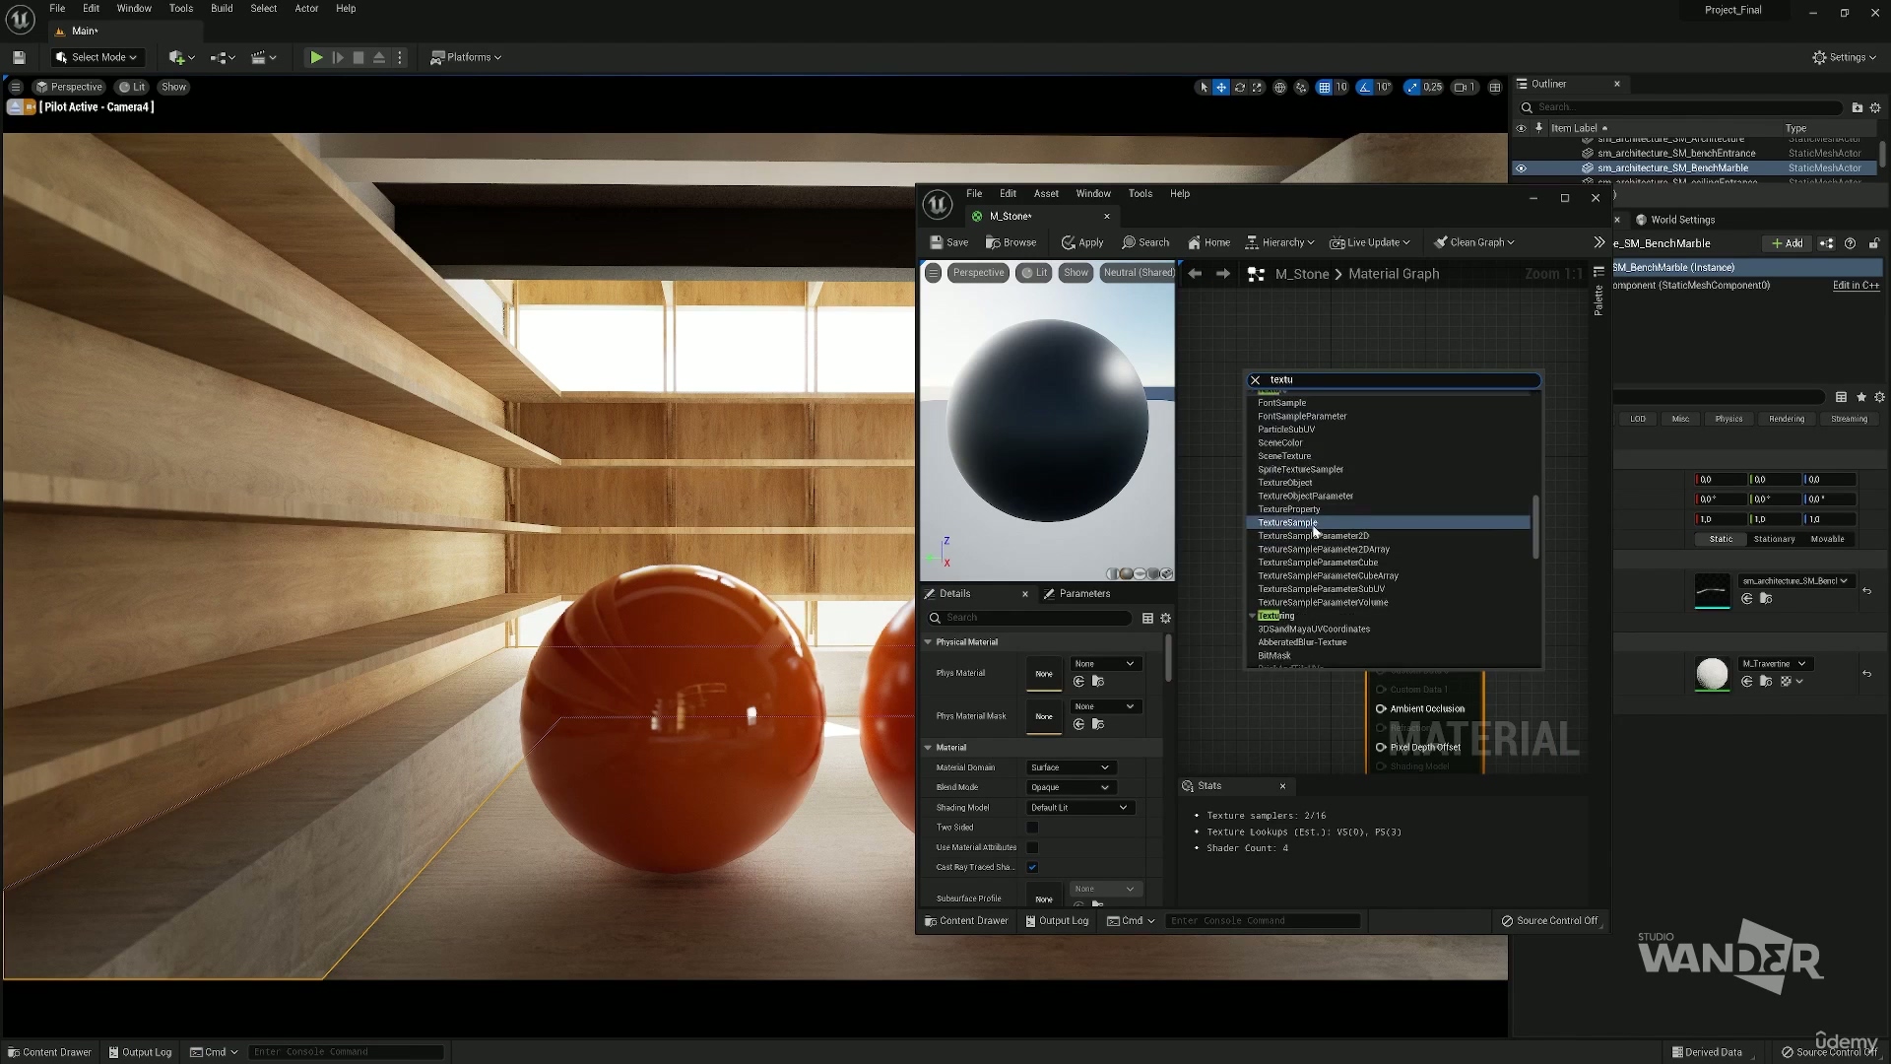Click the material Details search field
Screen dimensions: 1891x1064
coord(1034,618)
